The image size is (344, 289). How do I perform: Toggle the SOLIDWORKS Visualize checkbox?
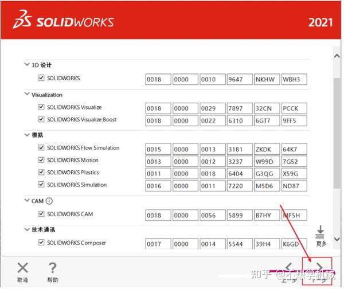(x=41, y=107)
